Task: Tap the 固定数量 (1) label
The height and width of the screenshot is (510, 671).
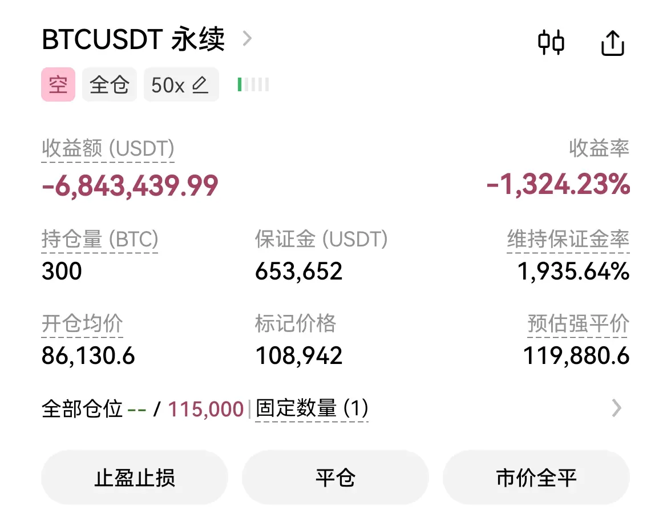Action: pos(312,408)
